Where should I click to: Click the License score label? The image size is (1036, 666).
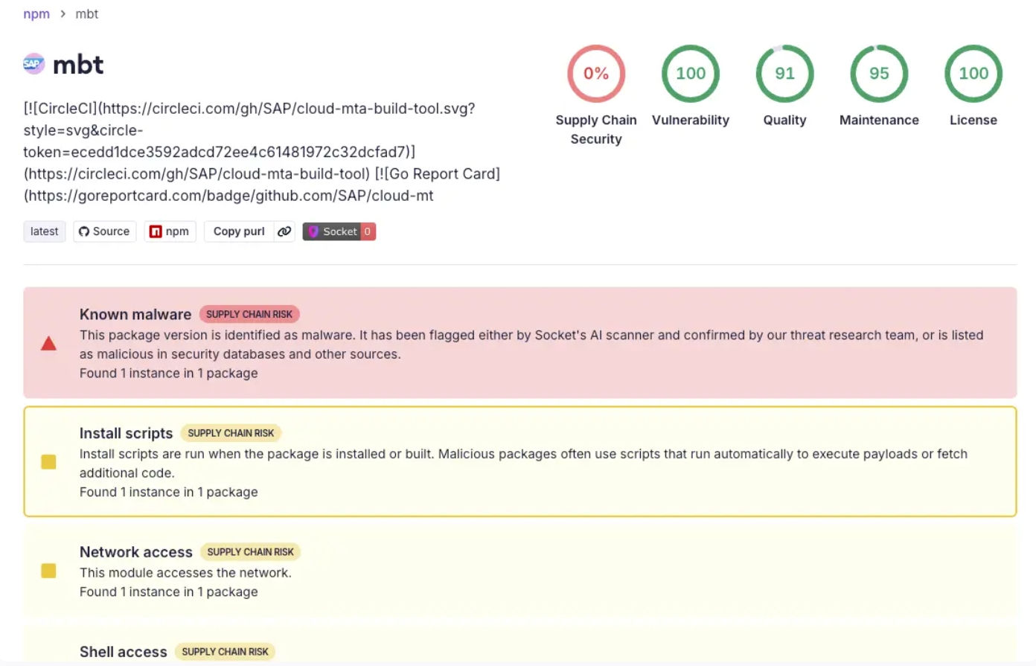973,120
